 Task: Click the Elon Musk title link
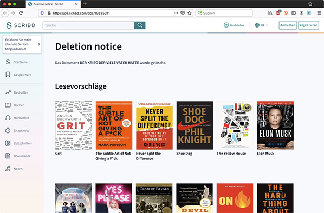(265, 154)
